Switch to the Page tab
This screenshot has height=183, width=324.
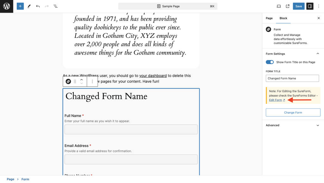coord(269,18)
